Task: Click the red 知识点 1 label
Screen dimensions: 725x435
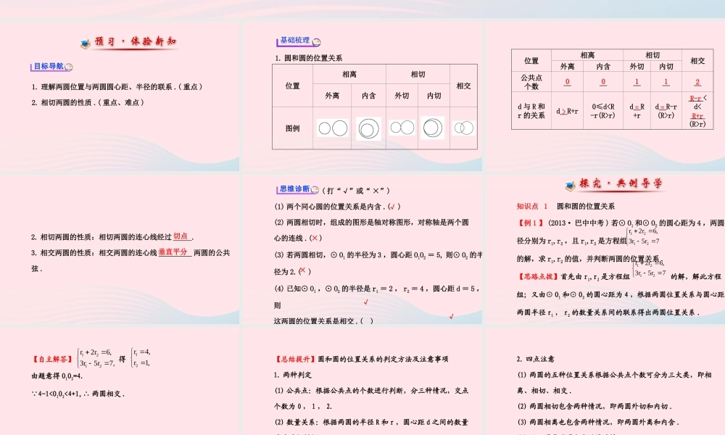Action: [531, 206]
